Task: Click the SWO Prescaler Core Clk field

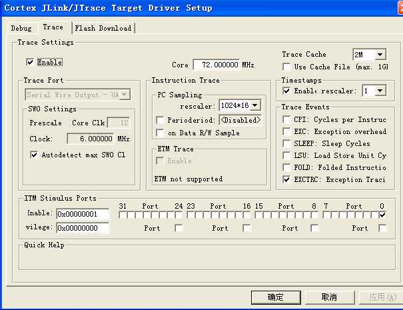Action: tap(119, 123)
